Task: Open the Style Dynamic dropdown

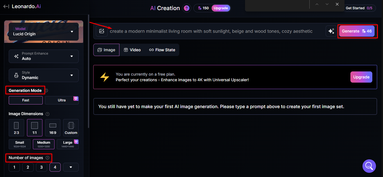Action: point(44,75)
